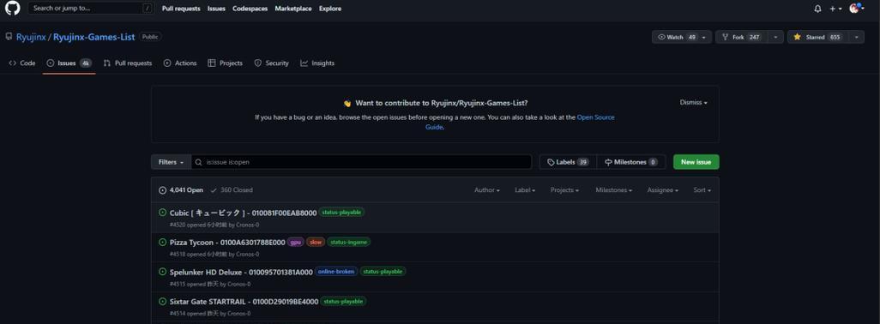
Task: Click the repository icon beside Ryujinx
Action: pos(9,37)
